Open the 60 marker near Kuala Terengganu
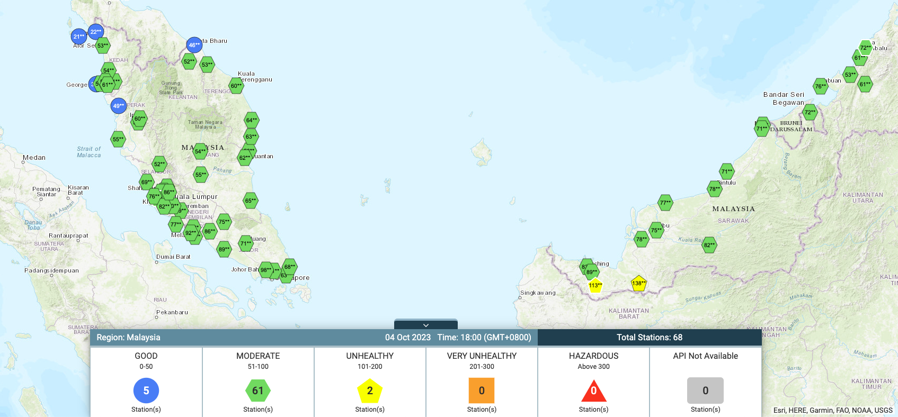This screenshot has height=417, width=898. click(236, 86)
